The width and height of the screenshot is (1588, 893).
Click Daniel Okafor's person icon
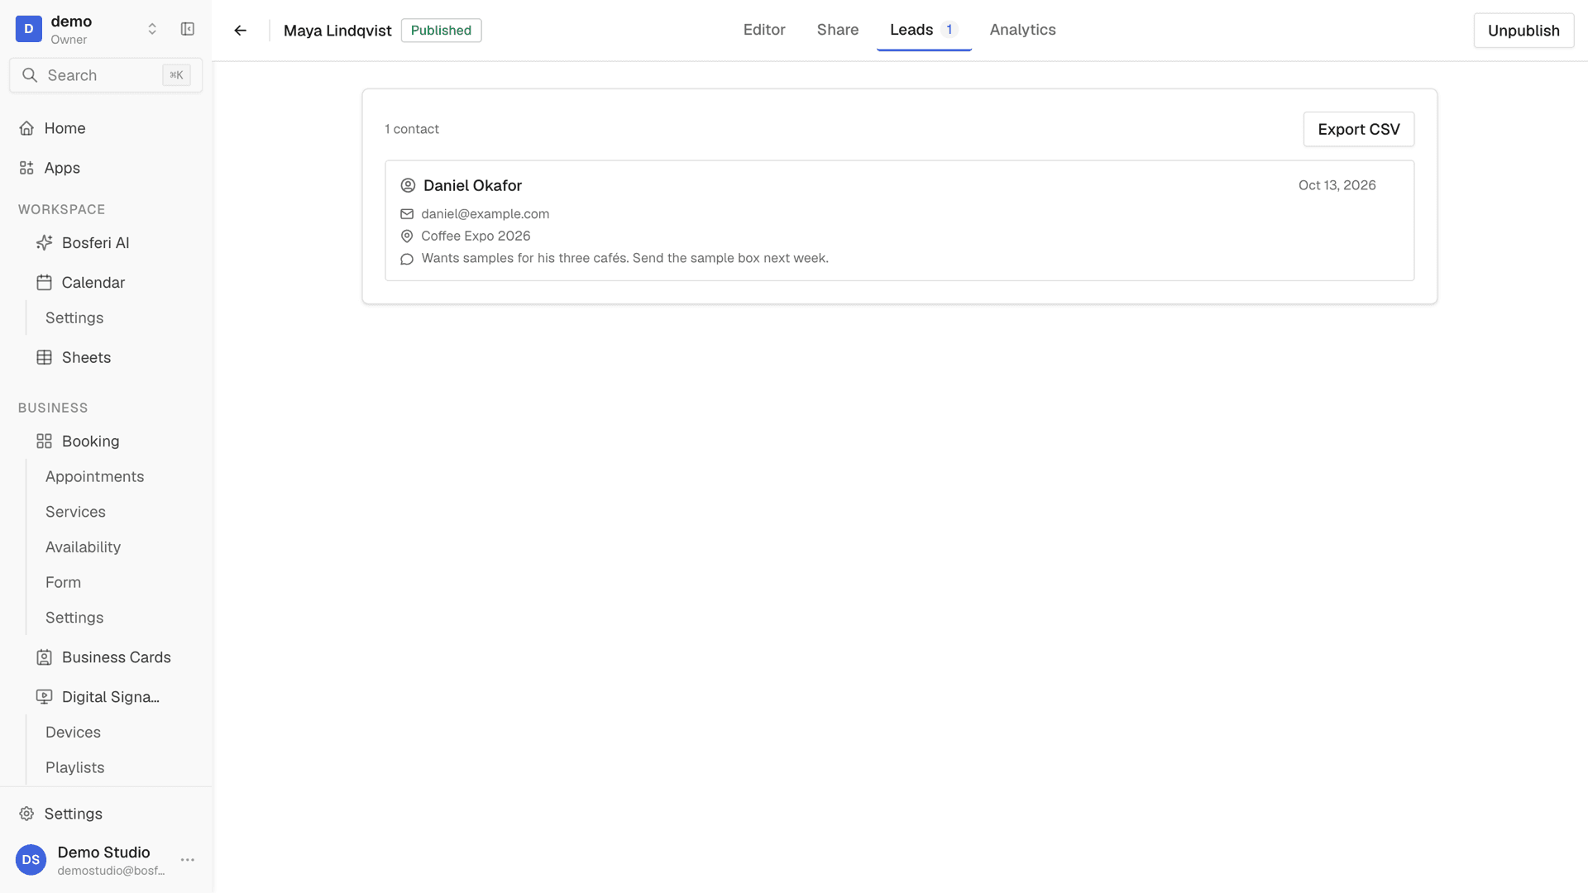[408, 185]
